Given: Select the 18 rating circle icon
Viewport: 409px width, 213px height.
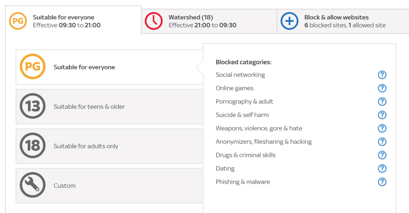Looking at the screenshot, I should coord(33,146).
